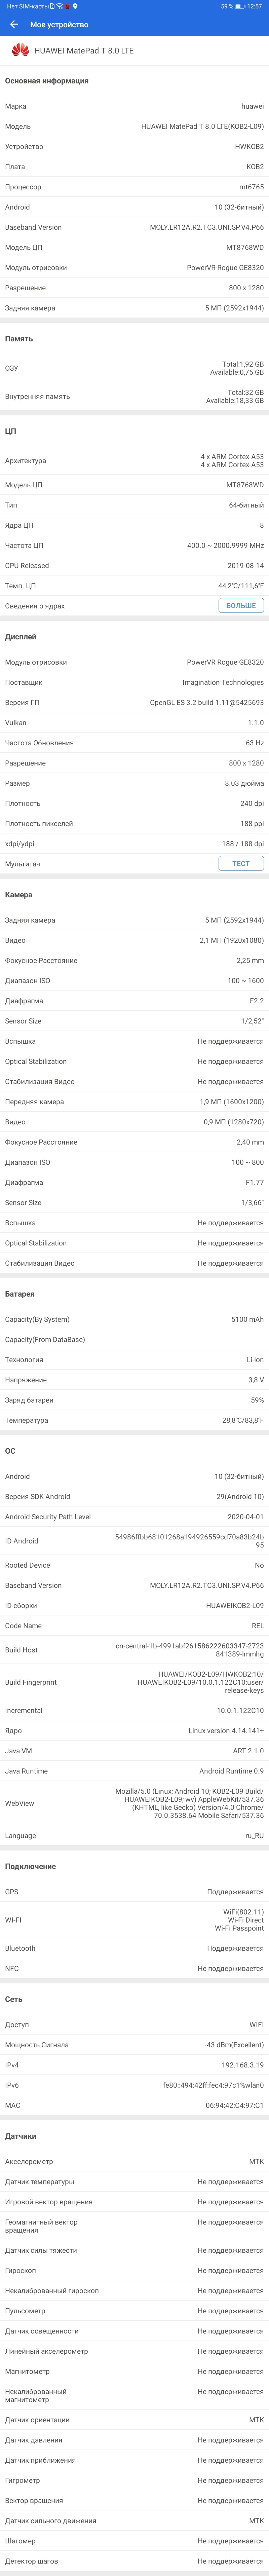This screenshot has width=269, height=2576.
Task: Open the БОЛЬШЕ button for core details
Action: [241, 605]
